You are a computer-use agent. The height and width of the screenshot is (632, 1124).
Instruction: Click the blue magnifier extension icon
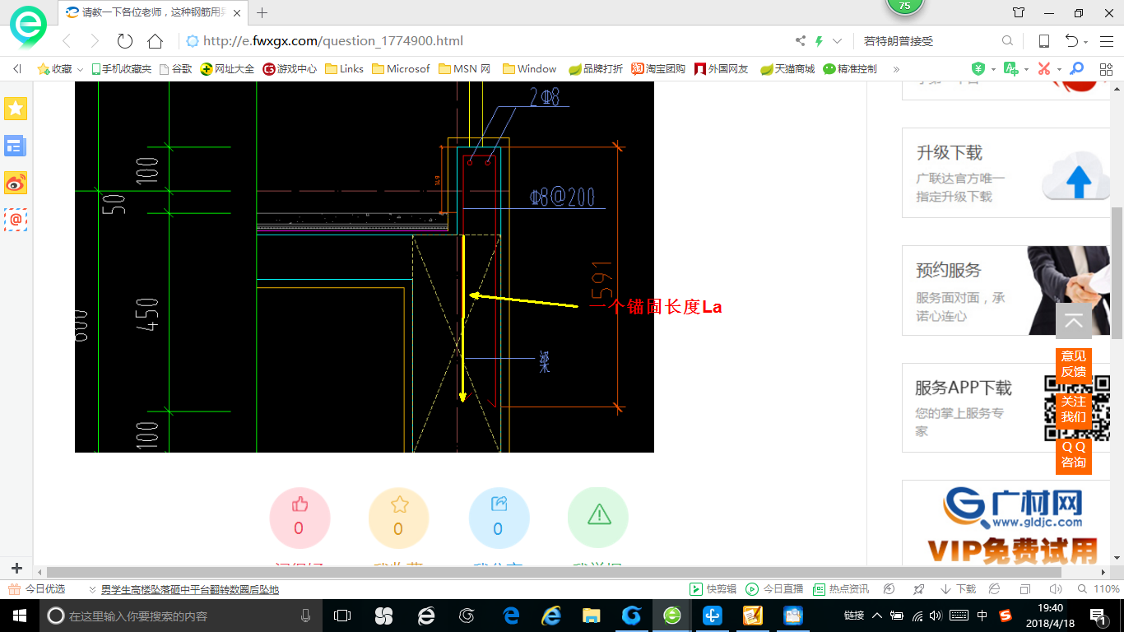[1076, 69]
